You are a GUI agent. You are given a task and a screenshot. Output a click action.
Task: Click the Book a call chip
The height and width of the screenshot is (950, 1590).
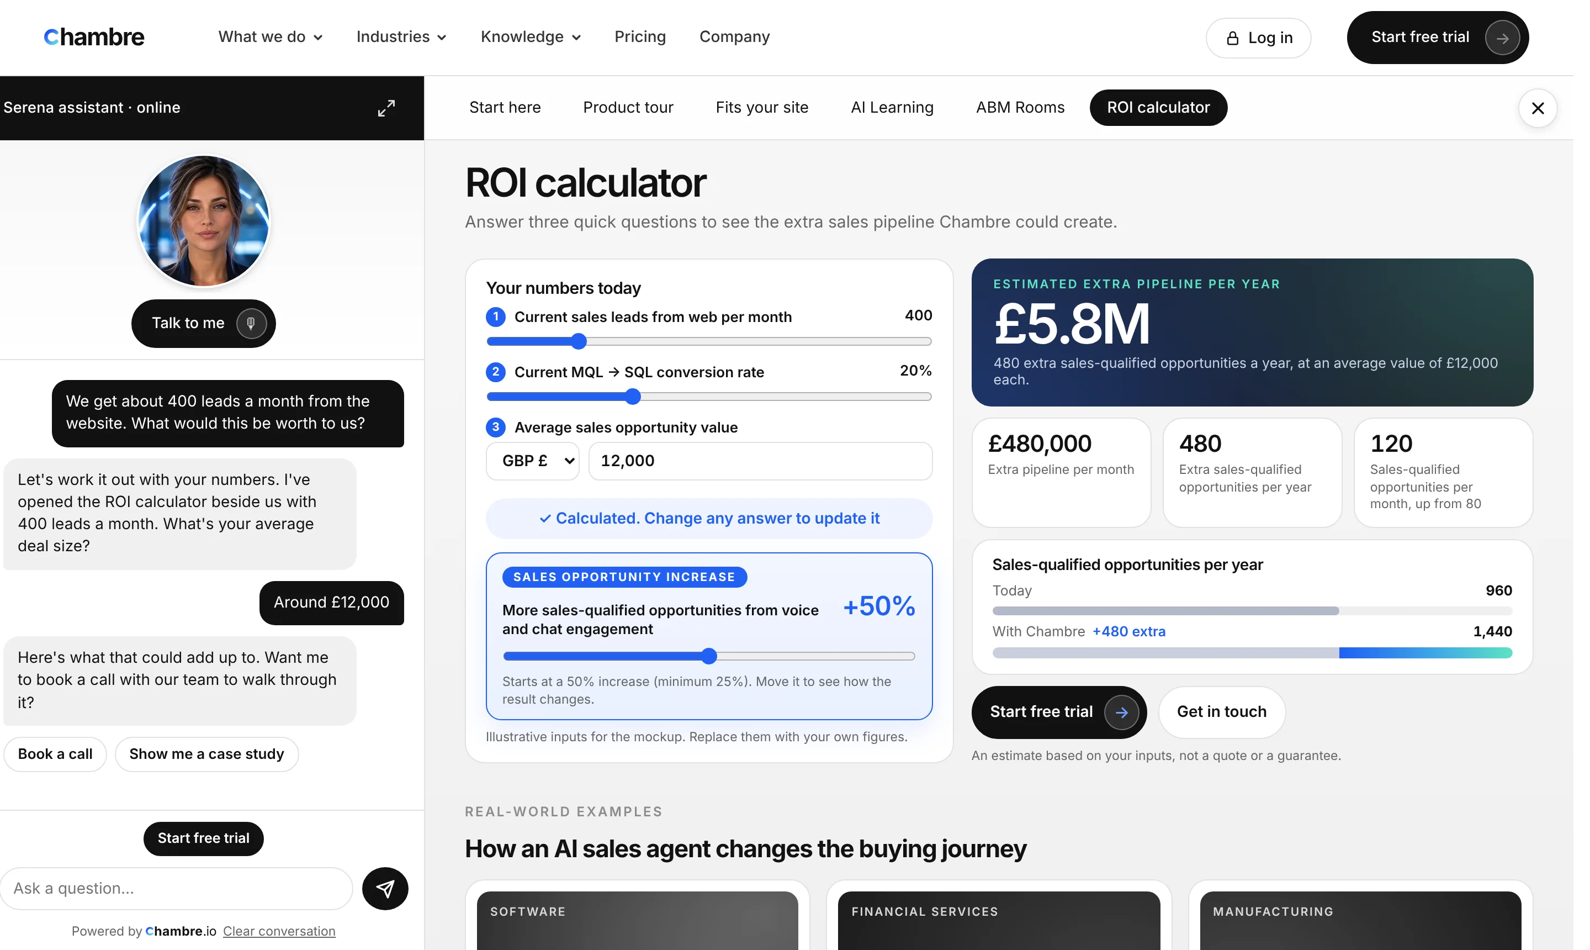pyautogui.click(x=55, y=754)
